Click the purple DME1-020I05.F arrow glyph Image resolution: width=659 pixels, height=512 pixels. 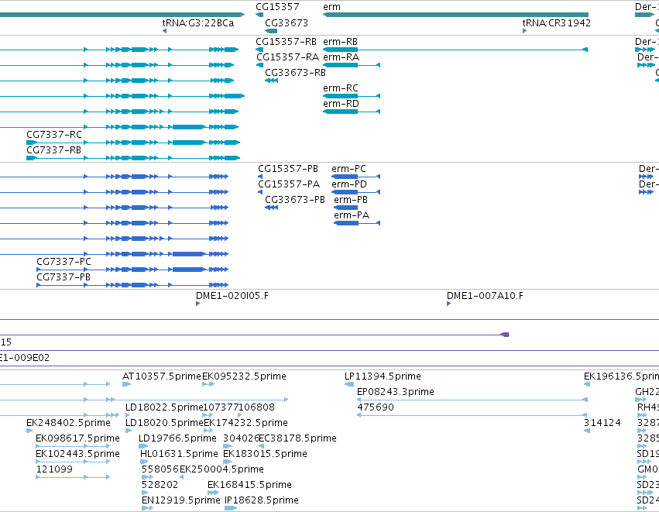(198, 304)
